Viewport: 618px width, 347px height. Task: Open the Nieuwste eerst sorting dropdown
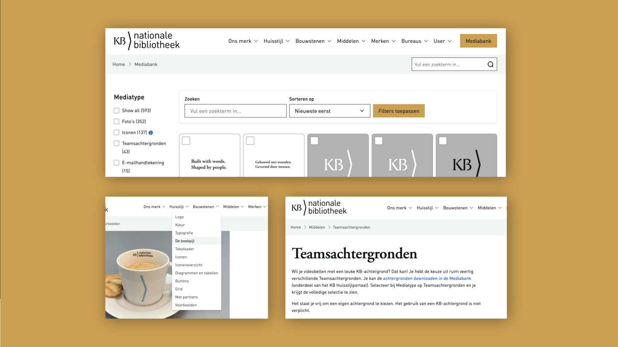pos(329,111)
